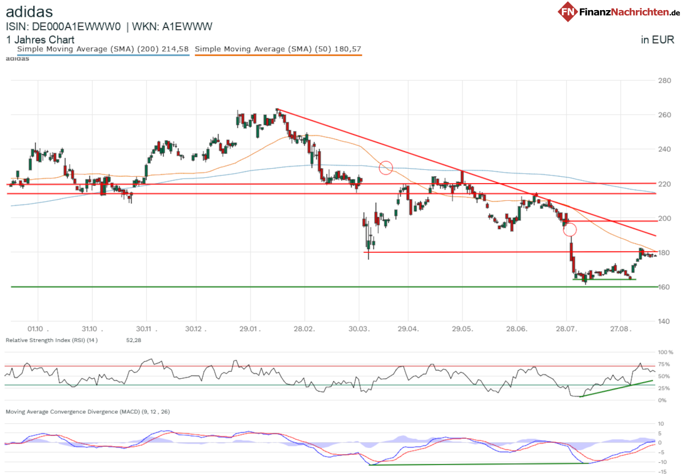Click the small adidas series label under the legend

pos(17,58)
